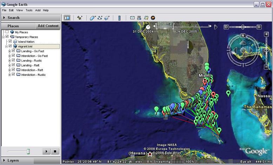
Task: Rotate left with compass left arrow
Action: click(x=235, y=50)
